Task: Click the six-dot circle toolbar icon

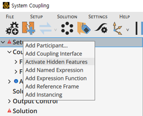Action: coord(67,28)
